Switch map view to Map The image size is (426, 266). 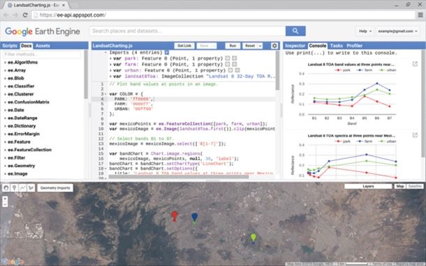coord(400,187)
